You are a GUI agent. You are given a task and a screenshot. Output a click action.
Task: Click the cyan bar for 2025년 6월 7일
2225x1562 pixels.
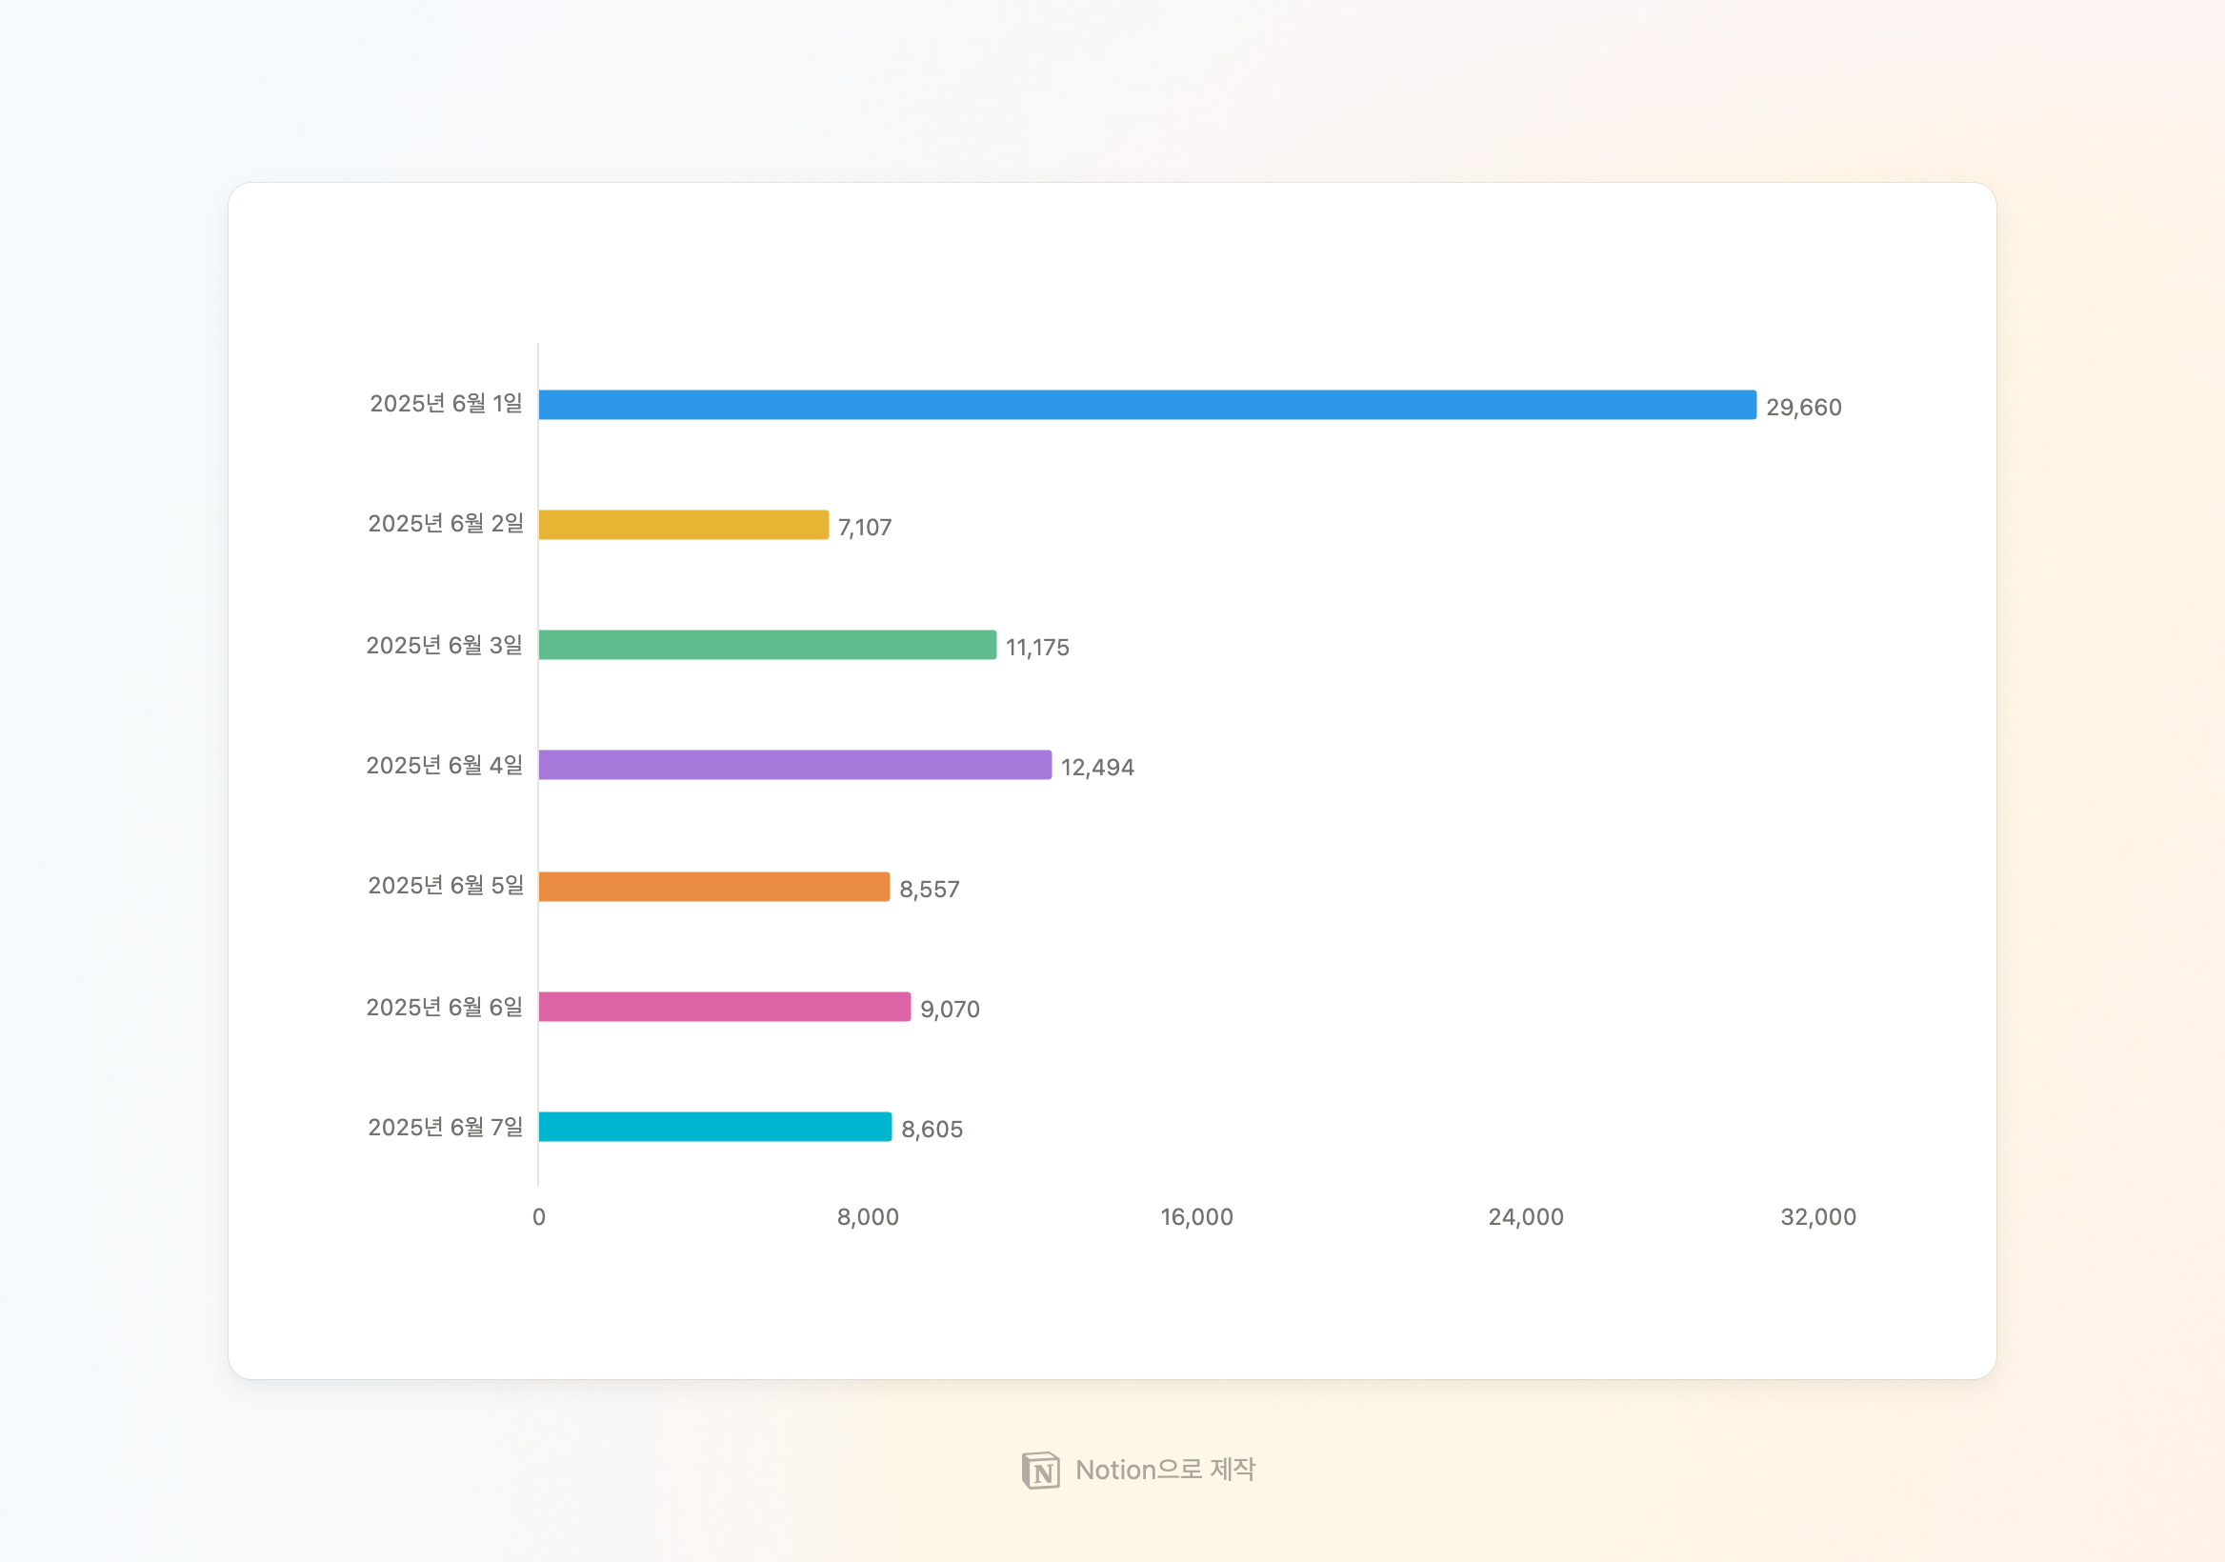714,1127
